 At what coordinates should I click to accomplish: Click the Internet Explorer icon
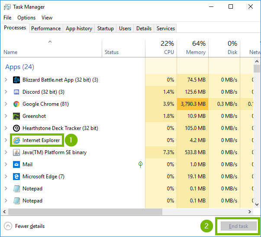(x=16, y=140)
